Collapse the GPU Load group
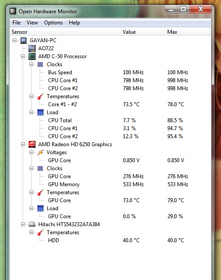 [x=31, y=208]
